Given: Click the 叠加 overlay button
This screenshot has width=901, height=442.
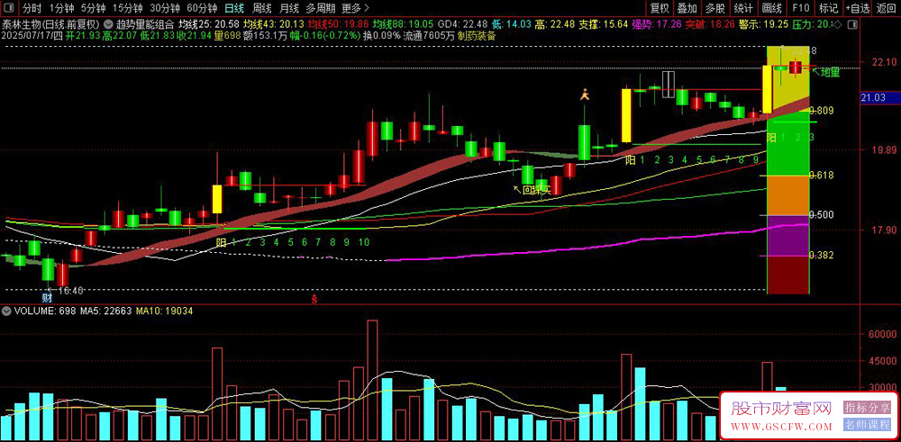Looking at the screenshot, I should coord(687,8).
